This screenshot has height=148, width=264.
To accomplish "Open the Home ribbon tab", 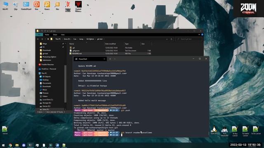I will (x=47, y=35).
